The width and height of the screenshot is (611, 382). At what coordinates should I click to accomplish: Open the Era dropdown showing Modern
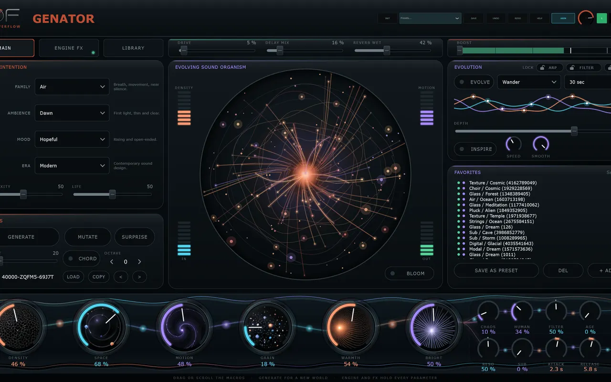pos(72,166)
